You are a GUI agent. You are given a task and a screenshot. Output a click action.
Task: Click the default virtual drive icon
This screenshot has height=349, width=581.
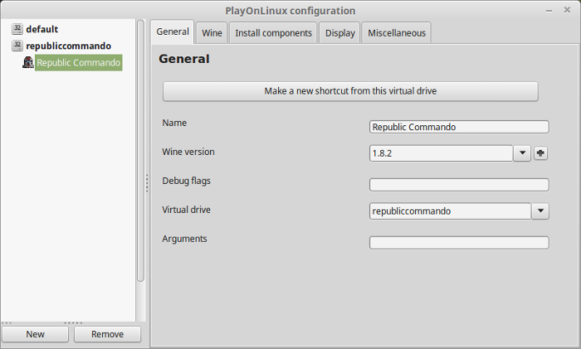pyautogui.click(x=17, y=29)
